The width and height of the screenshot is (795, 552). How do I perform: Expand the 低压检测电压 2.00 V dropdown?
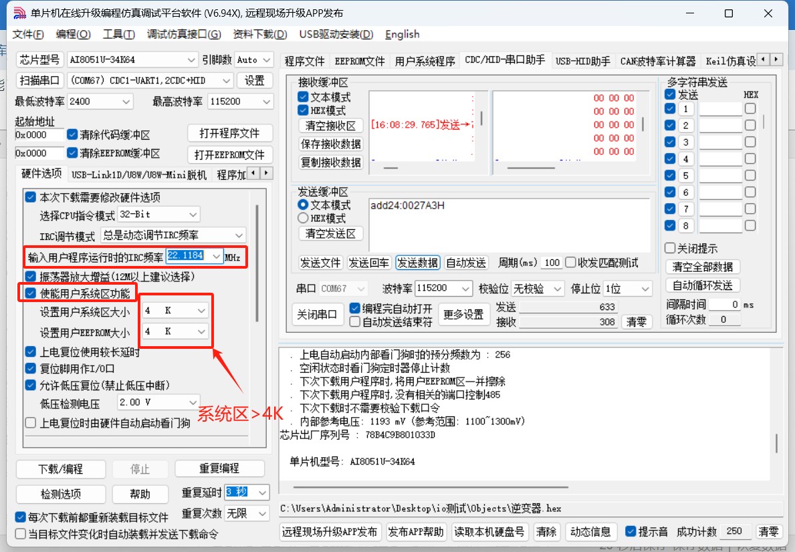[193, 402]
